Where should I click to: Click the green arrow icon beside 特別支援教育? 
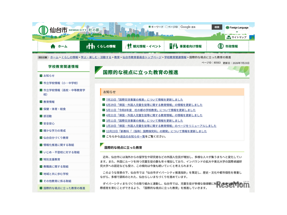[41, 159]
